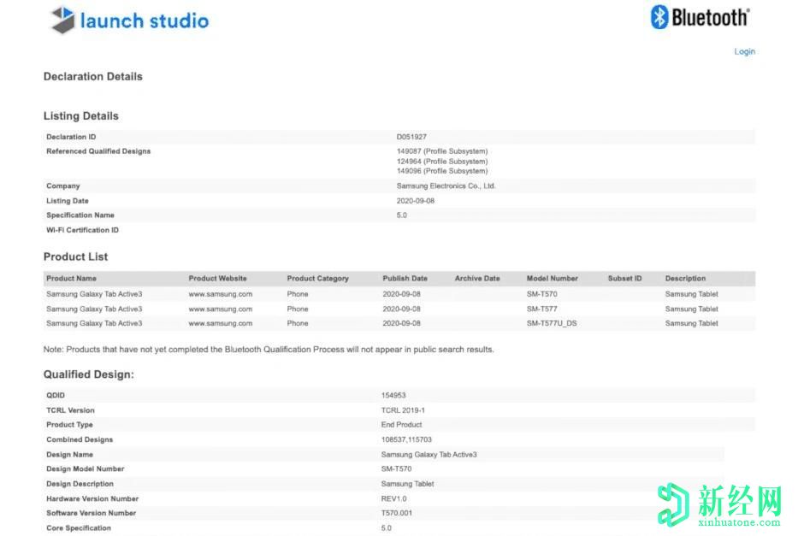Click referenced design 149087 Profile Subsystem
The image size is (804, 536).
pyautogui.click(x=441, y=151)
